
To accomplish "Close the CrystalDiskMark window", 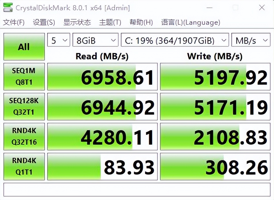I will [262, 8].
